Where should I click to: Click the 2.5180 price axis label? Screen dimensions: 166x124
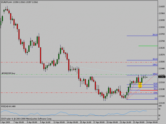click(x=162, y=96)
